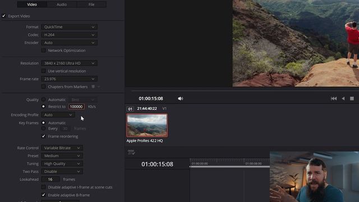Open the Preset dropdown set to Medium
The height and width of the screenshot is (202, 359).
point(62,156)
